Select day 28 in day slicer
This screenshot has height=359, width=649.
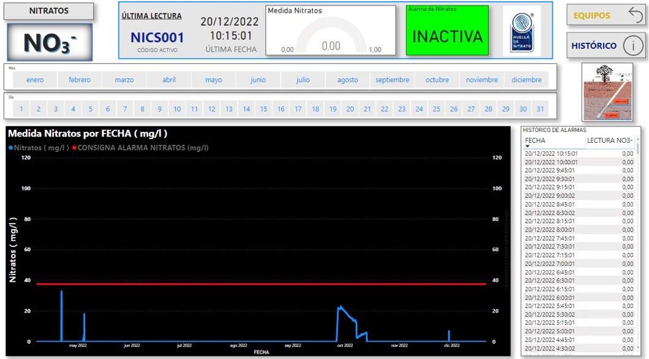(488, 109)
